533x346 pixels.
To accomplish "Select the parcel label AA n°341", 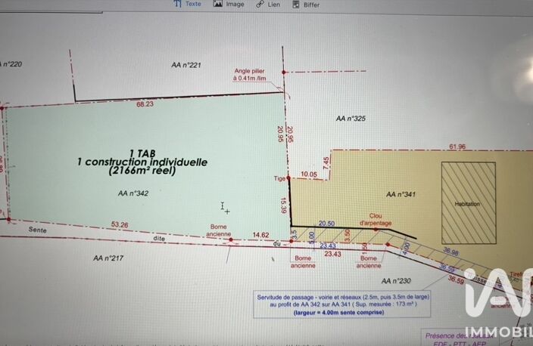I will [x=401, y=194].
